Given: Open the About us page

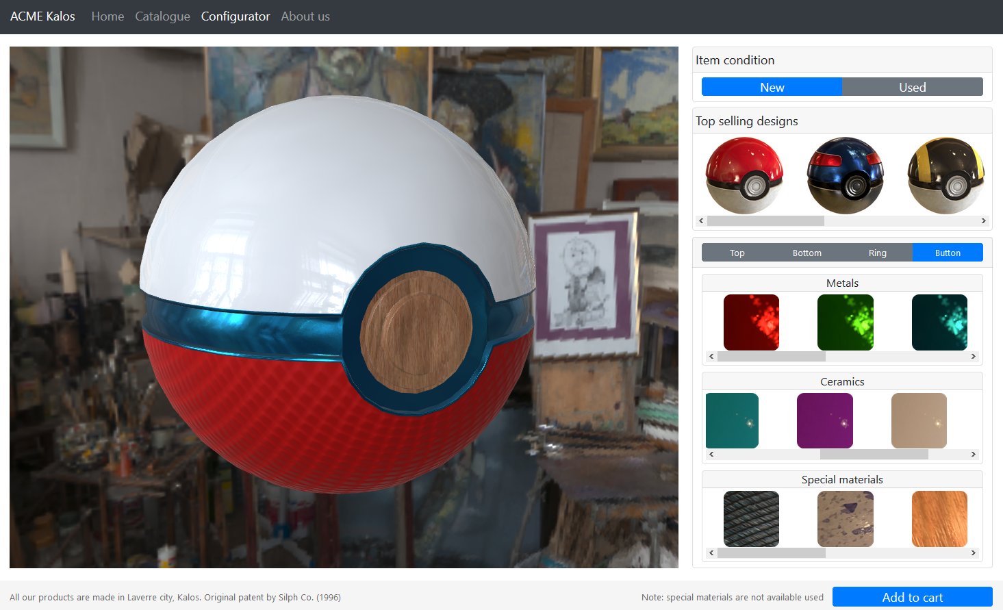Looking at the screenshot, I should [305, 16].
